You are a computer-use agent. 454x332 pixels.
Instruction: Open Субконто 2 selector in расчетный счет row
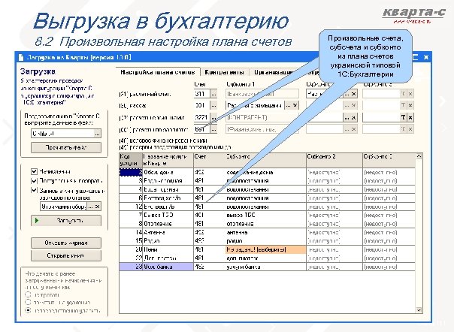coord(347,94)
